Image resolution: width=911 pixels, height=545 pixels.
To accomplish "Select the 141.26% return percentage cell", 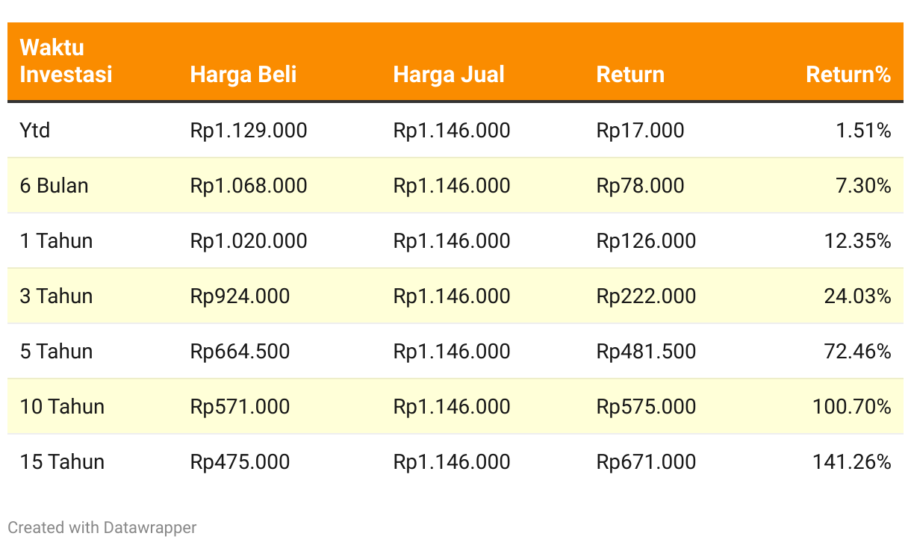I will 852,462.
